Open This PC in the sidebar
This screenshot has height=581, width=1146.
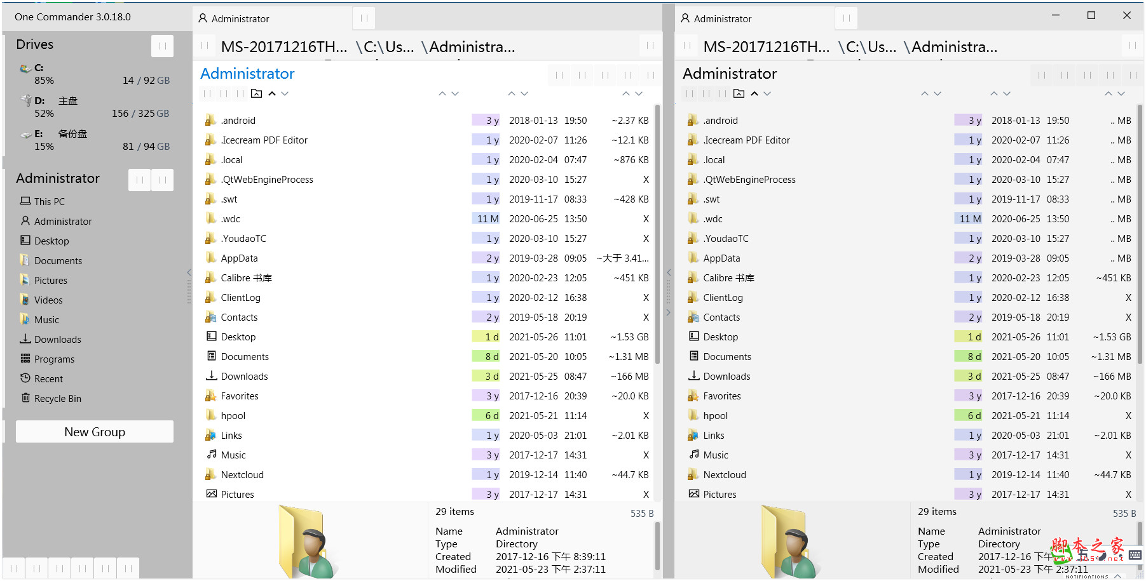click(49, 202)
